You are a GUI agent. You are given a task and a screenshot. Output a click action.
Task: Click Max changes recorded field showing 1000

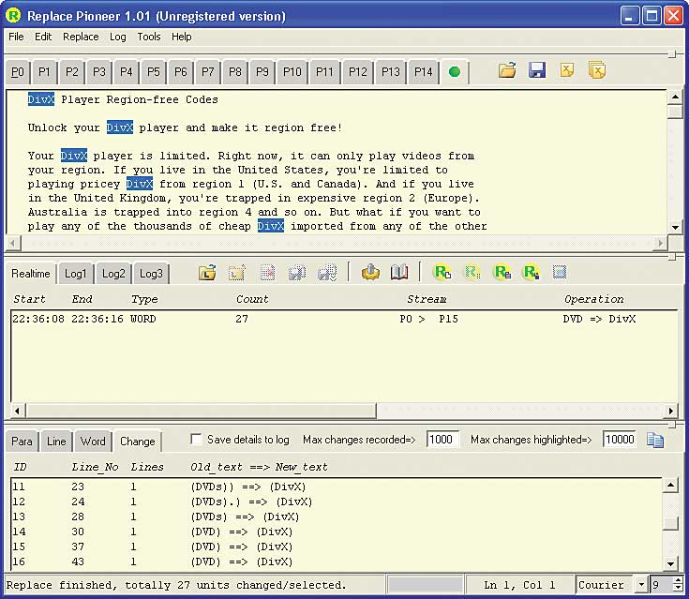coord(442,440)
